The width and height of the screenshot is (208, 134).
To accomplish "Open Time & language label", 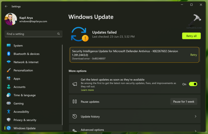I will pyautogui.click(x=25, y=95).
